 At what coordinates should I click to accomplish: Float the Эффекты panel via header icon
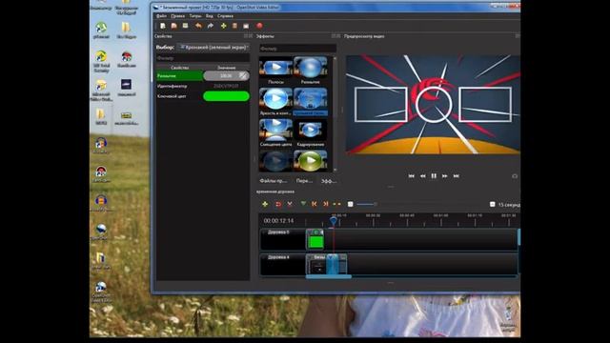point(334,36)
